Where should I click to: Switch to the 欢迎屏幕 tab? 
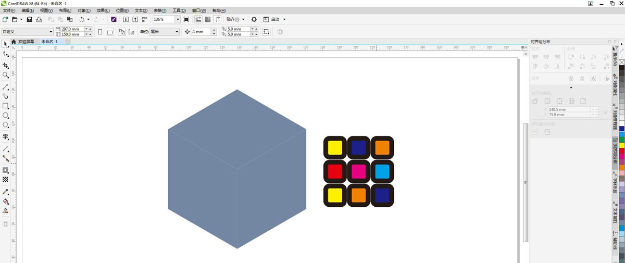click(26, 42)
